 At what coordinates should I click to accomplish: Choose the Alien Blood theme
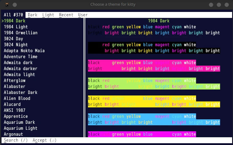[x=17, y=98]
